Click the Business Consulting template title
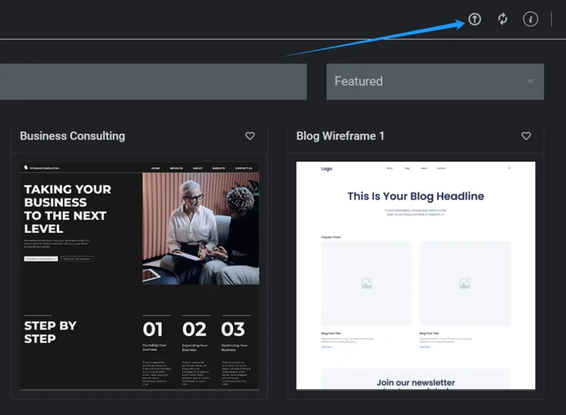 [72, 136]
